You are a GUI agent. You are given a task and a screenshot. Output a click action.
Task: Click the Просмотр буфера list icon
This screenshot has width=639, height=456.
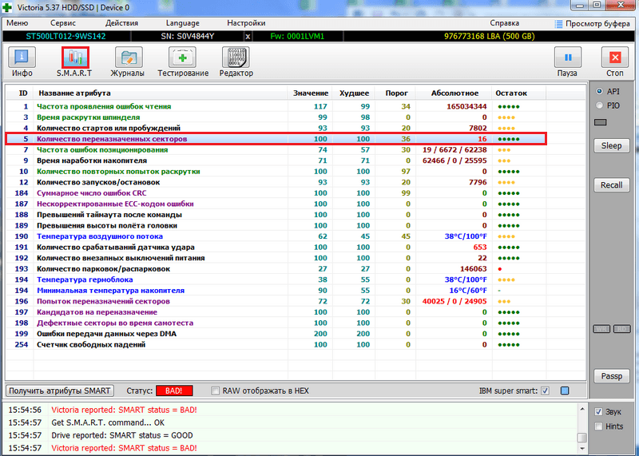click(x=558, y=24)
